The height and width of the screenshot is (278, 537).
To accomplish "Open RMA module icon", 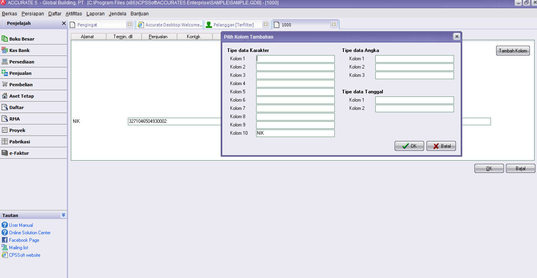I will (x=5, y=119).
